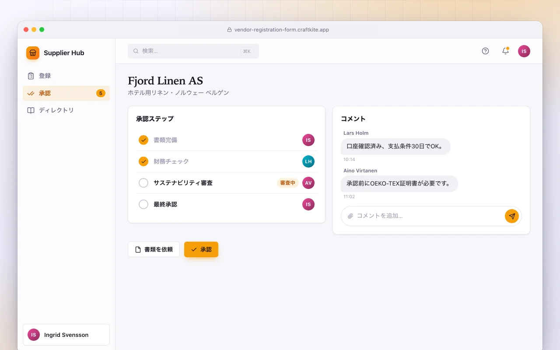
Task: Click the 検索 search field
Action: coord(193,51)
